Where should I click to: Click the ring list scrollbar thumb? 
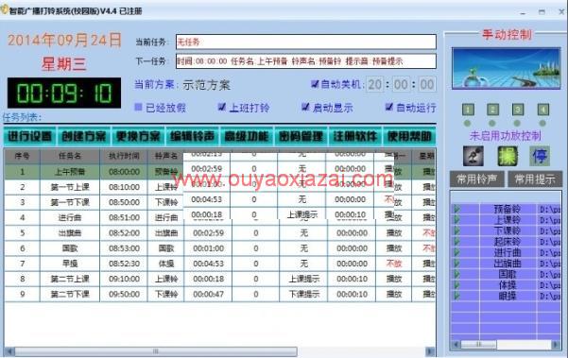(x=478, y=345)
